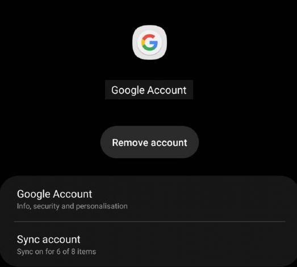Image resolution: width=297 pixels, height=267 pixels.
Task: Click the 'personalisation' word in the subtitle
Action: (x=102, y=206)
